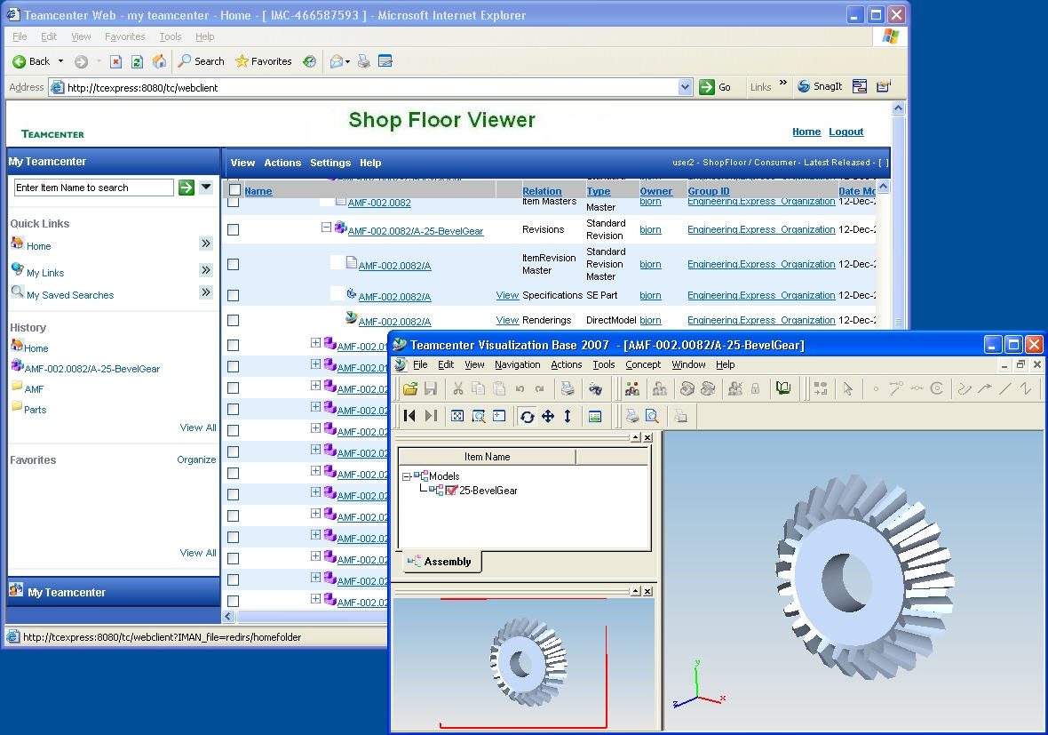Screen dimensions: 1048x735
Task: Click the Save diskette icon in Visualization toolbar
Action: pyautogui.click(x=431, y=387)
